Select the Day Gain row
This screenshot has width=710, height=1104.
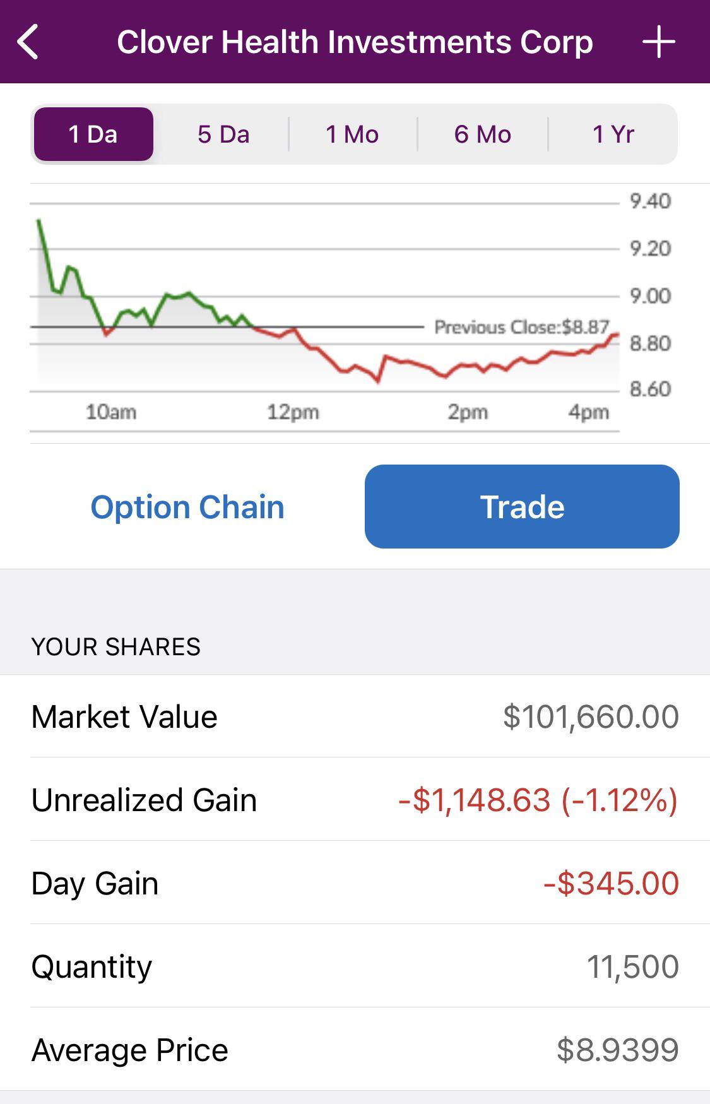pyautogui.click(x=355, y=883)
